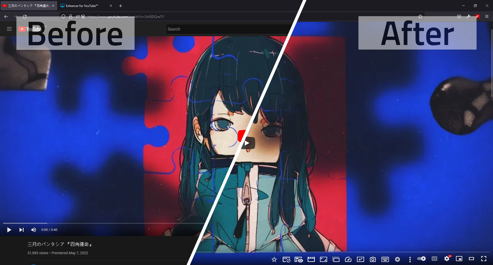Click the video progress bar
The image size is (493, 265).
tap(103, 223)
